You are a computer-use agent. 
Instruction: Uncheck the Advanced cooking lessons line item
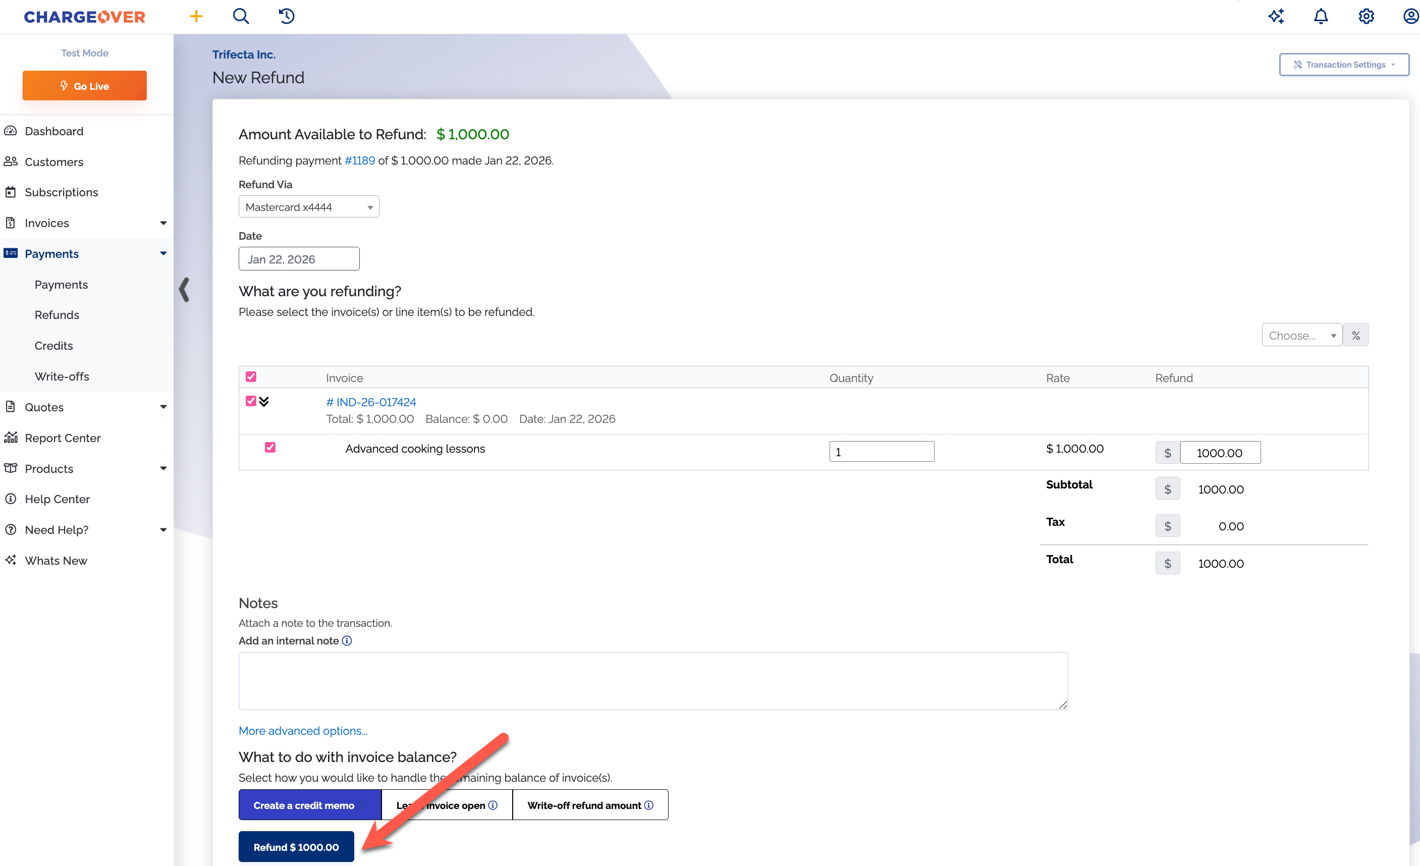click(x=269, y=448)
